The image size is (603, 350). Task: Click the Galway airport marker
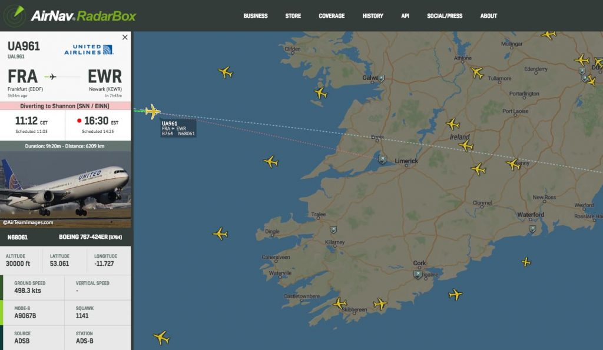(381, 78)
